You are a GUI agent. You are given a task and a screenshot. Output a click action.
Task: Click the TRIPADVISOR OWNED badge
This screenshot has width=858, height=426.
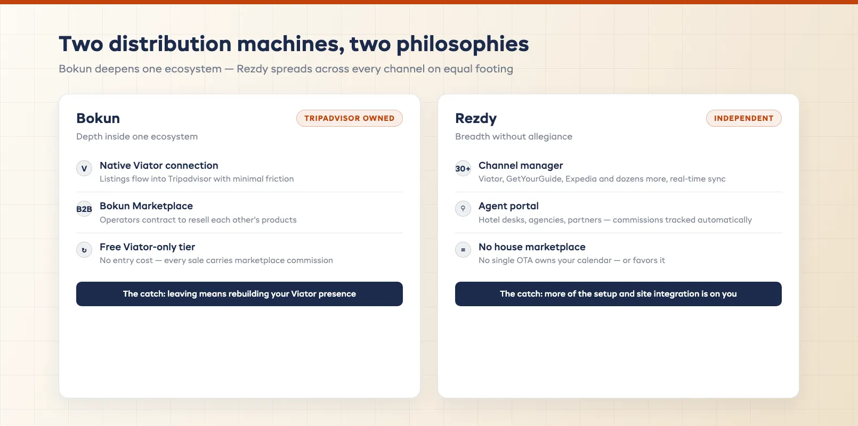point(350,118)
